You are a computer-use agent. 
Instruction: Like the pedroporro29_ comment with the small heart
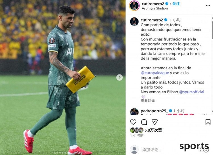[204, 115]
